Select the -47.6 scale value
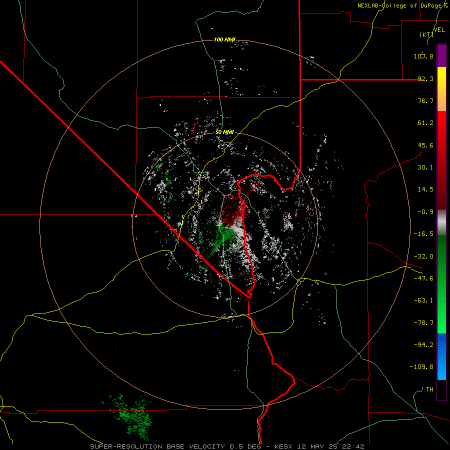Image resolution: width=450 pixels, height=450 pixels. coord(423,278)
